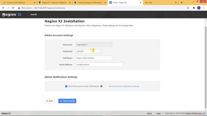Close the Installing Nagios XI Manually tab
Image resolution: width=207 pixels, height=116 pixels.
click(x=105, y=3)
